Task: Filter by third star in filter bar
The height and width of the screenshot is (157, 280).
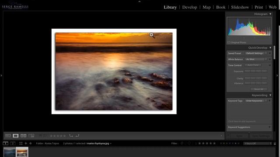Action: [207, 143]
